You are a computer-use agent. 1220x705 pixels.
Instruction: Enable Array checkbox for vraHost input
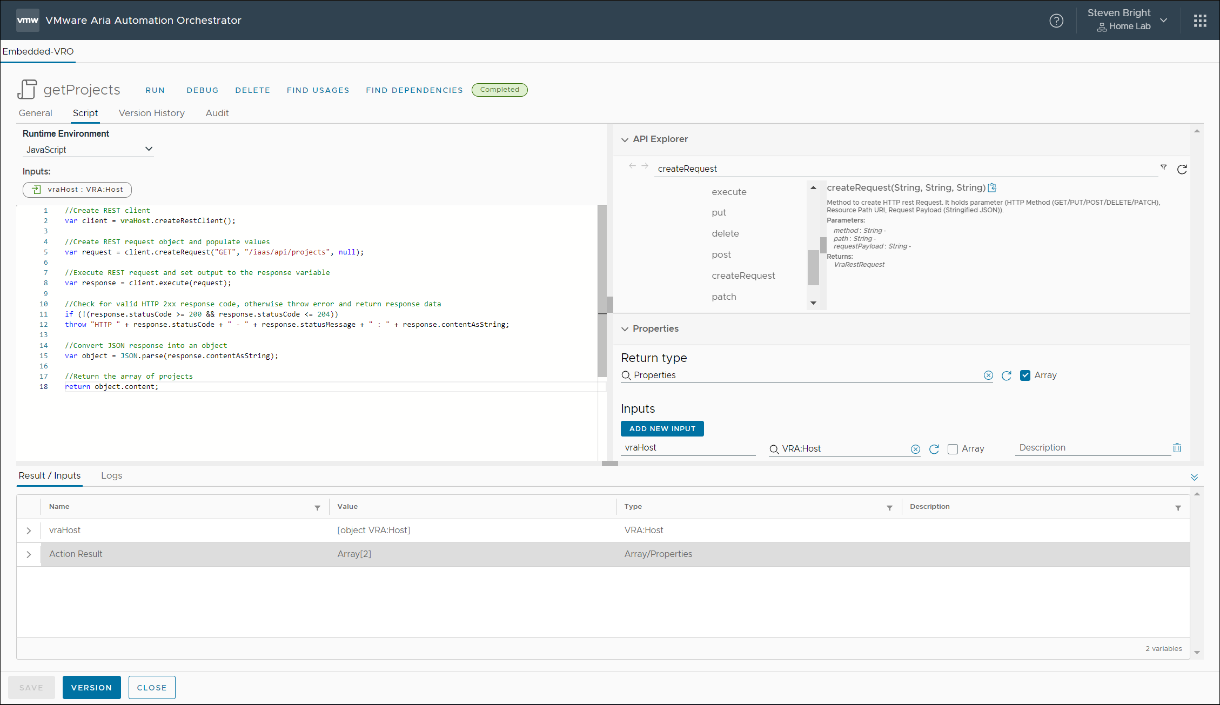[x=953, y=449]
